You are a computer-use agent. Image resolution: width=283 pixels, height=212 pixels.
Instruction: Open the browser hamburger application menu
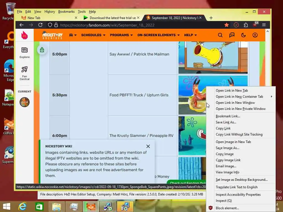coord(264,25)
